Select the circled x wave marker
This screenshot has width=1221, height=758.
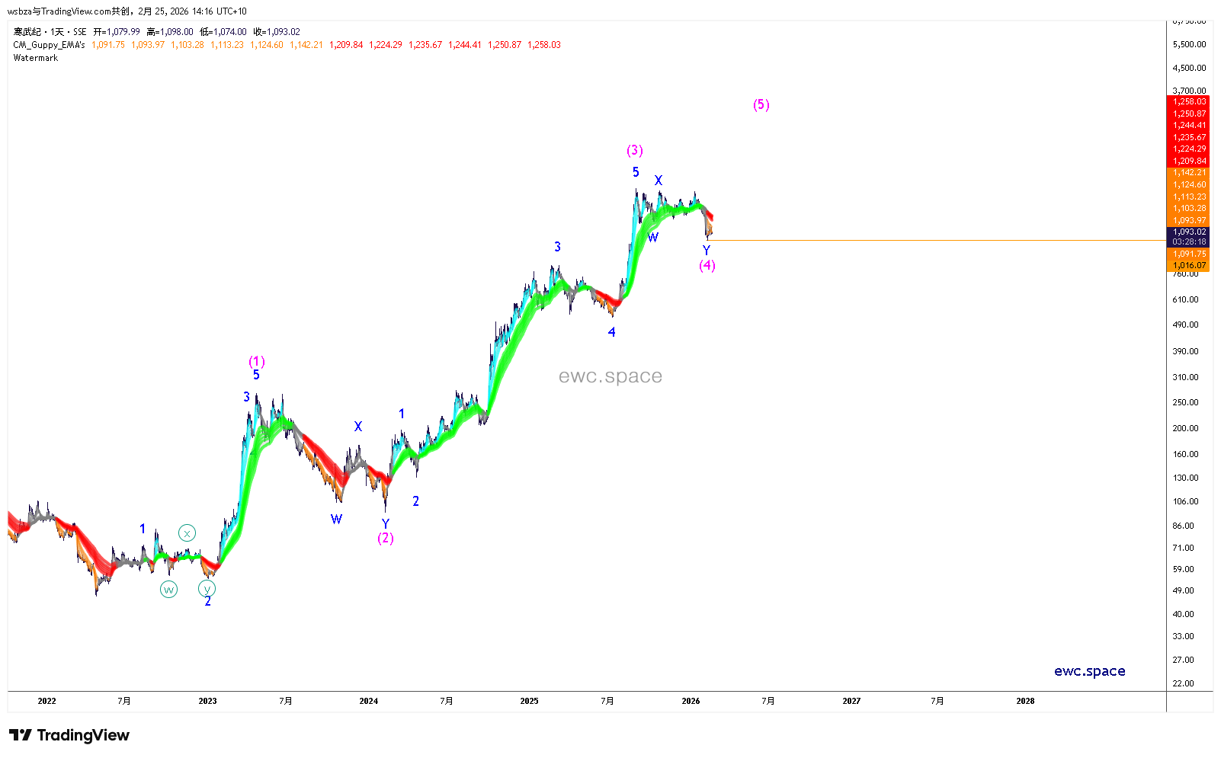[x=187, y=533]
